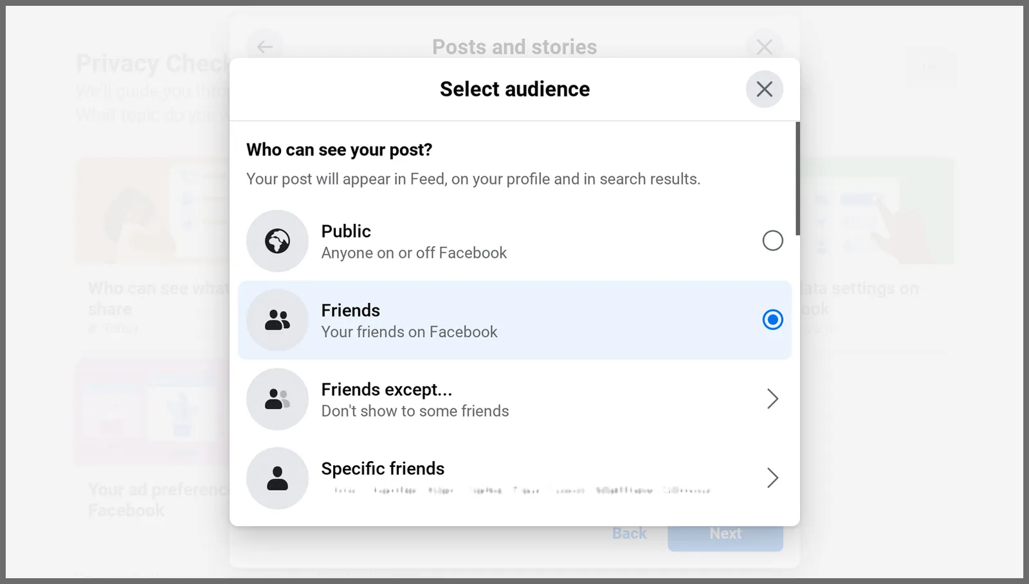Expand Friends except chevron arrow
This screenshot has width=1029, height=584.
[x=772, y=399]
